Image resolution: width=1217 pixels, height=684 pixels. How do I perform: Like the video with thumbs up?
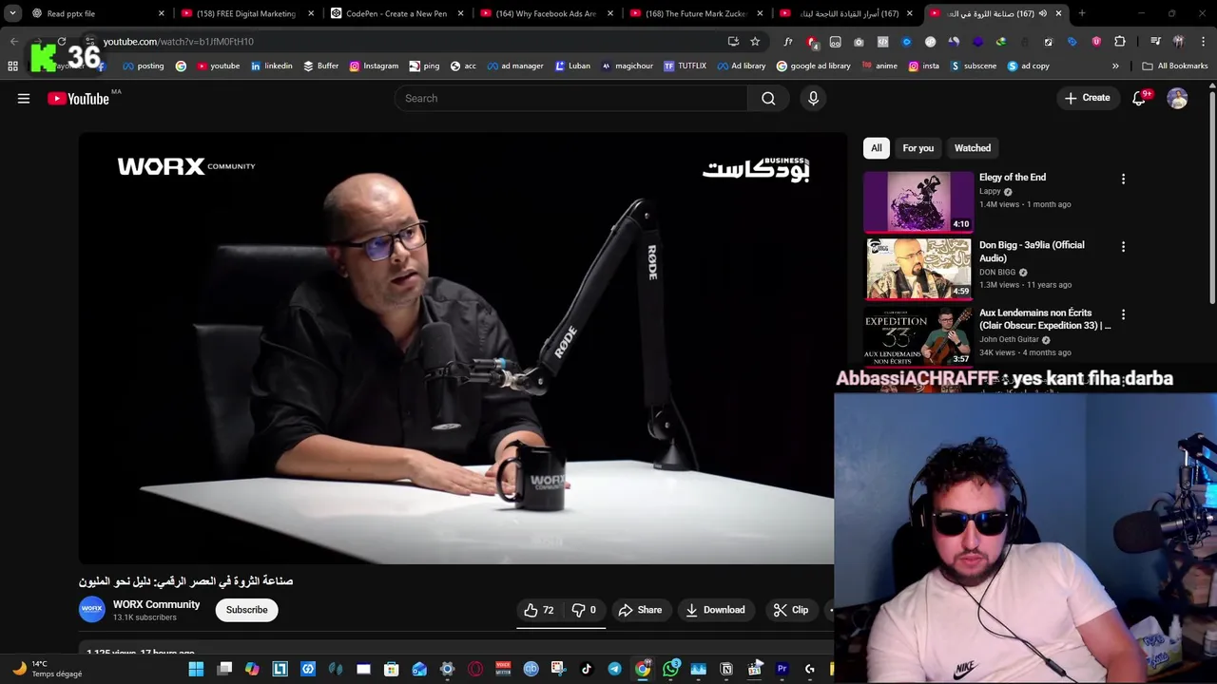click(539, 610)
